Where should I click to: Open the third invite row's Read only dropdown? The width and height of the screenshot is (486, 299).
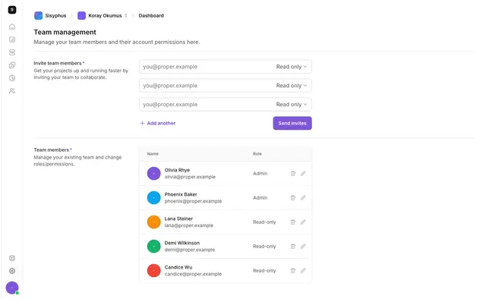292,105
